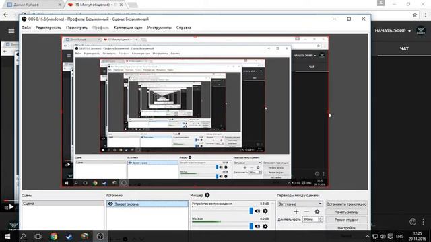Switch to the ЧАТ tab
431x242 pixels.
coord(404,49)
